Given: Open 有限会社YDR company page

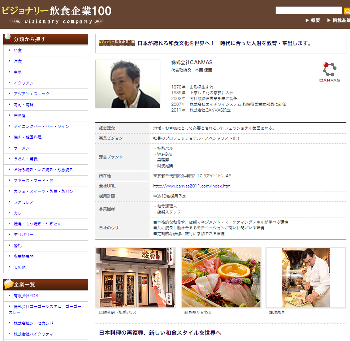Looking at the screenshot, I should coord(26,296).
